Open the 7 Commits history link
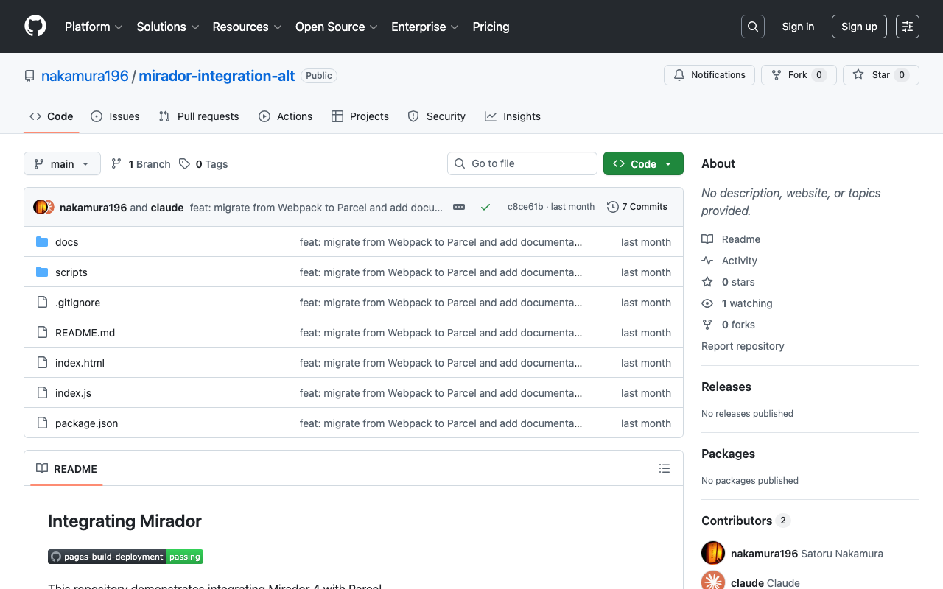 point(637,207)
